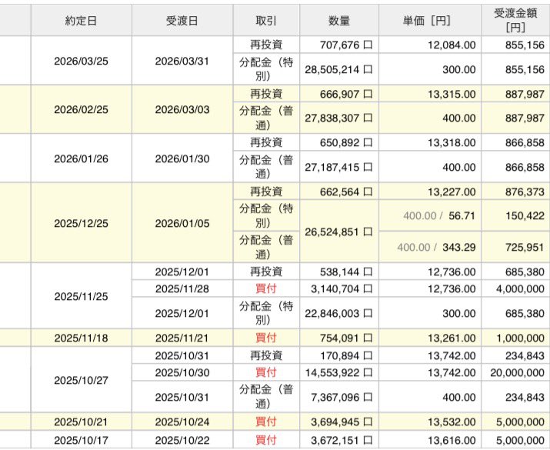Select settlement date 2025/11/21
The height and width of the screenshot is (450, 550).
(x=182, y=338)
